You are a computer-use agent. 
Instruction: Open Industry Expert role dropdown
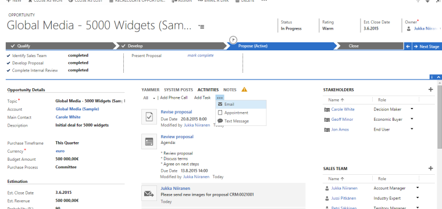(418, 198)
